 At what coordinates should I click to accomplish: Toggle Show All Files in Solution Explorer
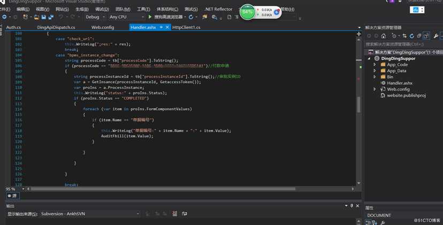pyautogui.click(x=426, y=36)
